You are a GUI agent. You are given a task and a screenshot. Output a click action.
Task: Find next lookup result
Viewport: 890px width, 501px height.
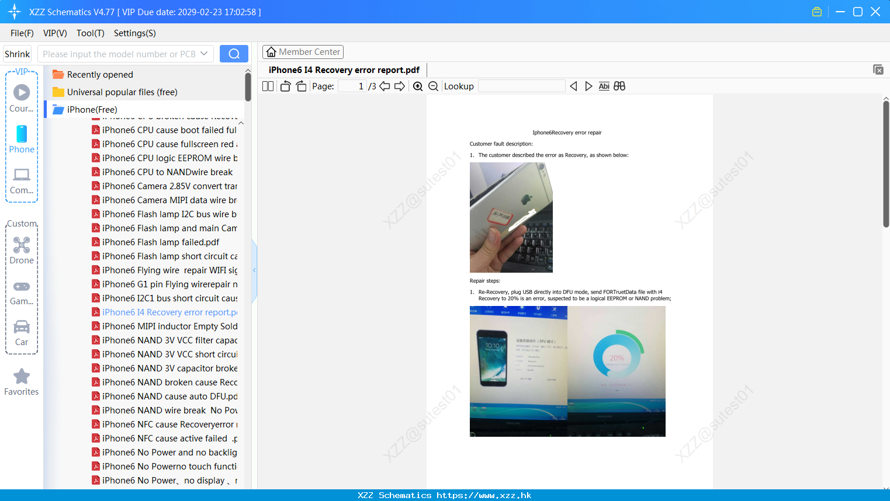coord(588,86)
